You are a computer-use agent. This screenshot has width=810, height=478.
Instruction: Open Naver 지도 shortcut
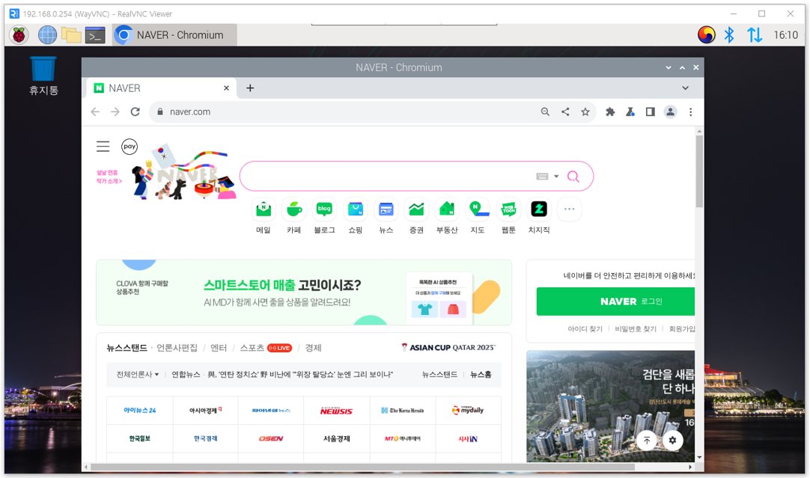(478, 215)
